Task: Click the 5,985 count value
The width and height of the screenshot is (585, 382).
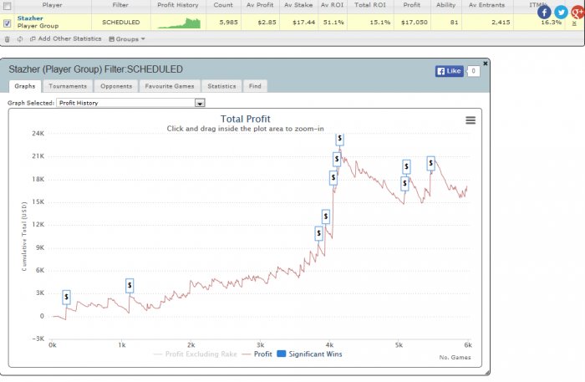Action: 228,23
